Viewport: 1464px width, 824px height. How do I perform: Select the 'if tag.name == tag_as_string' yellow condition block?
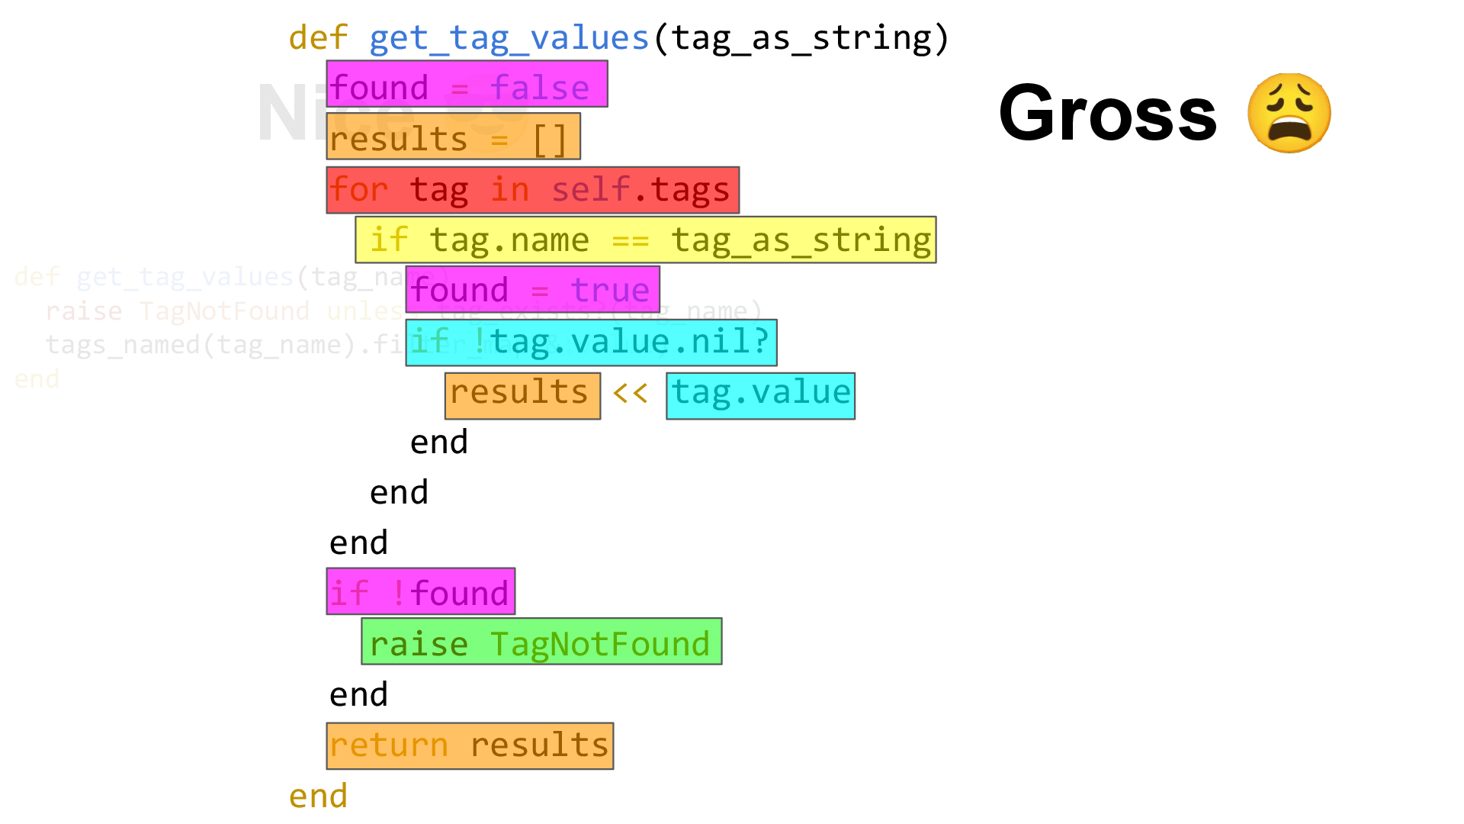[x=647, y=240]
